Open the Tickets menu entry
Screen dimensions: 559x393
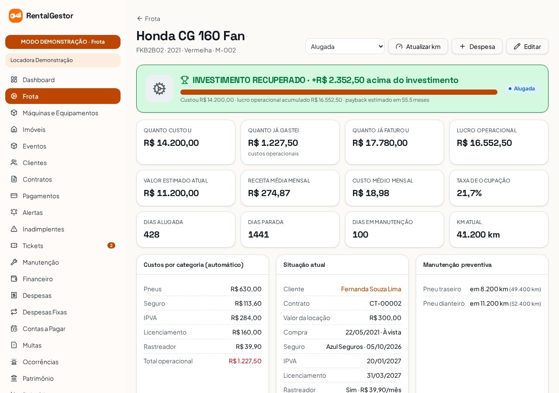click(63, 245)
